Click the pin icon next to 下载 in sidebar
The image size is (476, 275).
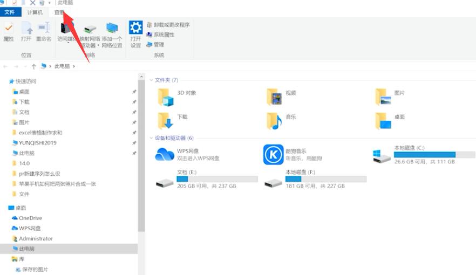click(x=134, y=102)
